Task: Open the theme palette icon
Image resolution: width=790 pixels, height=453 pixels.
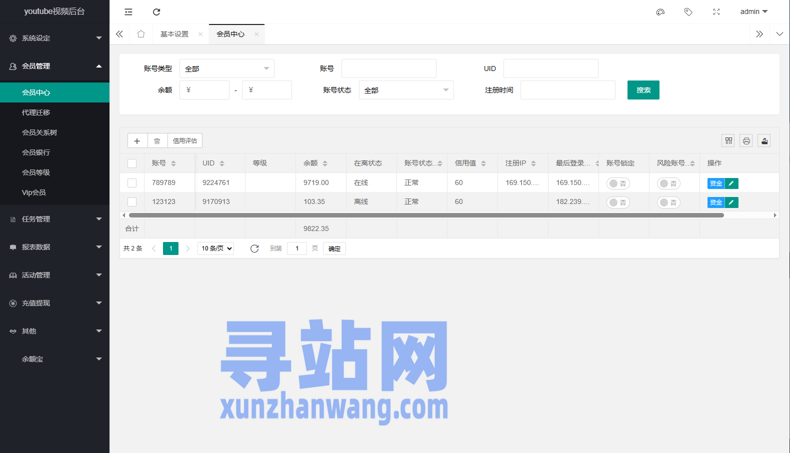Action: pyautogui.click(x=660, y=12)
